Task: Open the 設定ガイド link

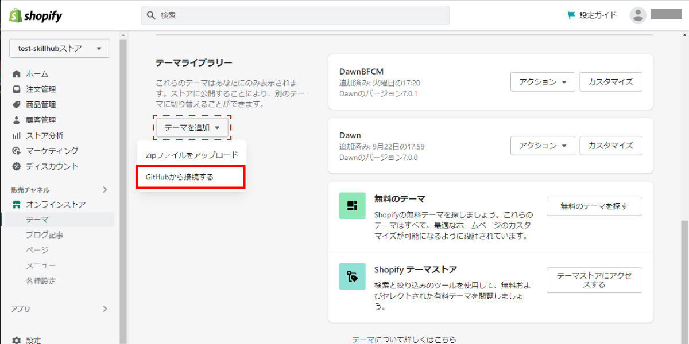Action: [592, 15]
